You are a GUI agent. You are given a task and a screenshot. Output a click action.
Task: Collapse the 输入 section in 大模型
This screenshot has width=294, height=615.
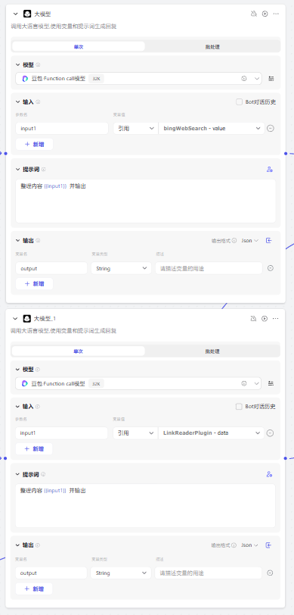[17, 101]
